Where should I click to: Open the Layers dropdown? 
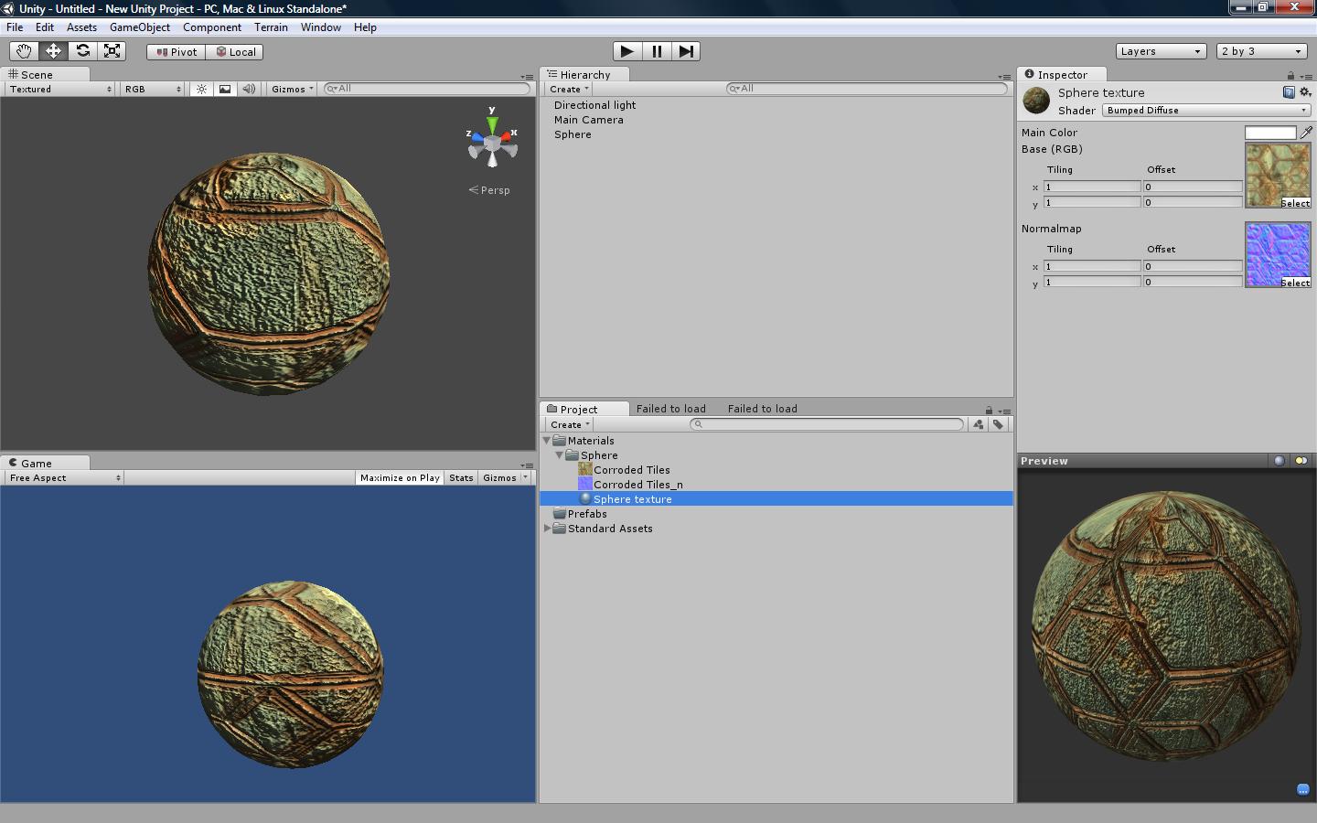[x=1160, y=51]
